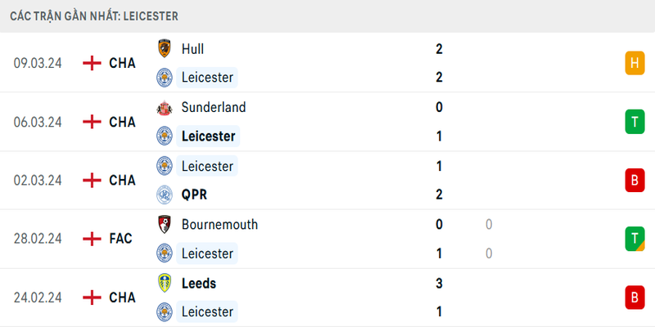Screen dimensions: 655x327
Task: Click England flag beside the 09.03.24 match
Action: (93, 63)
